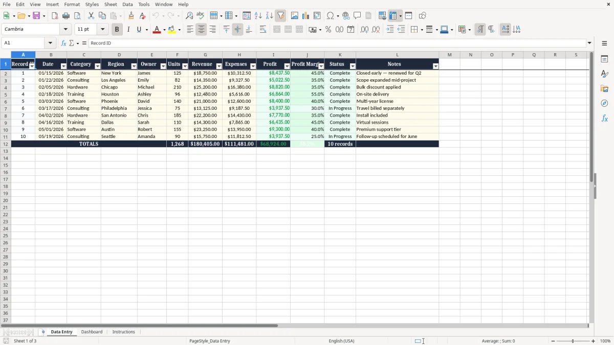This screenshot has height=345, width=614.
Task: Open sidebar Navigator panel
Action: click(604, 103)
